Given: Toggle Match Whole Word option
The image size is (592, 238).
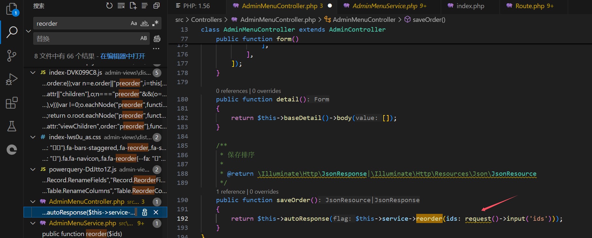Looking at the screenshot, I should tap(144, 23).
